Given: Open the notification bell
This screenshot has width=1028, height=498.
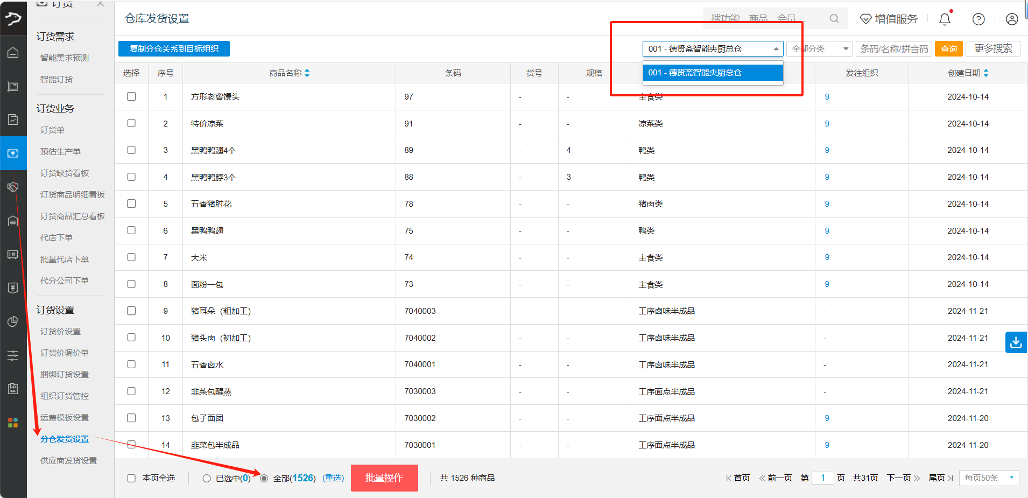Looking at the screenshot, I should pos(945,19).
